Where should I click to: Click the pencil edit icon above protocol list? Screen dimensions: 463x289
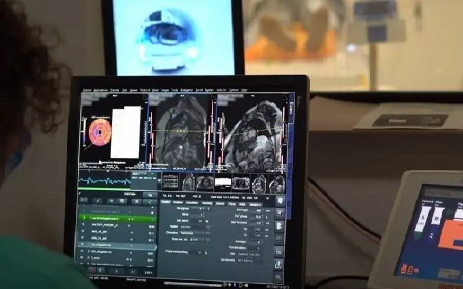coord(97,201)
